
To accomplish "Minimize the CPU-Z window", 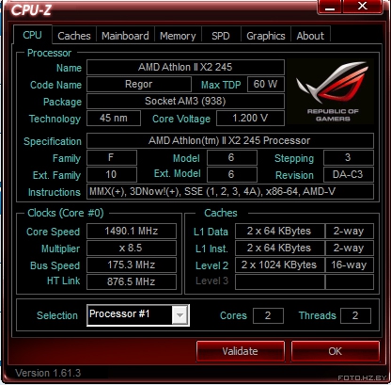I will point(330,7).
